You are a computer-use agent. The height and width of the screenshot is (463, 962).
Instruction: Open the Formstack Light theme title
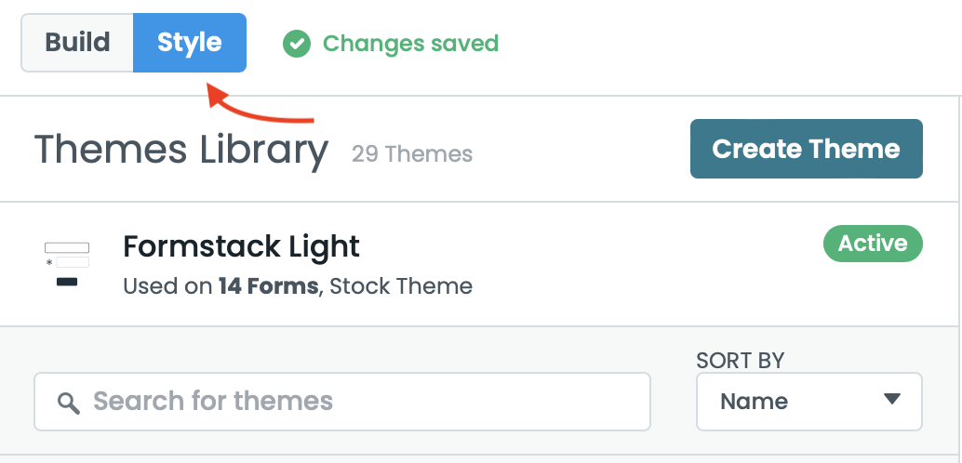[x=241, y=246]
